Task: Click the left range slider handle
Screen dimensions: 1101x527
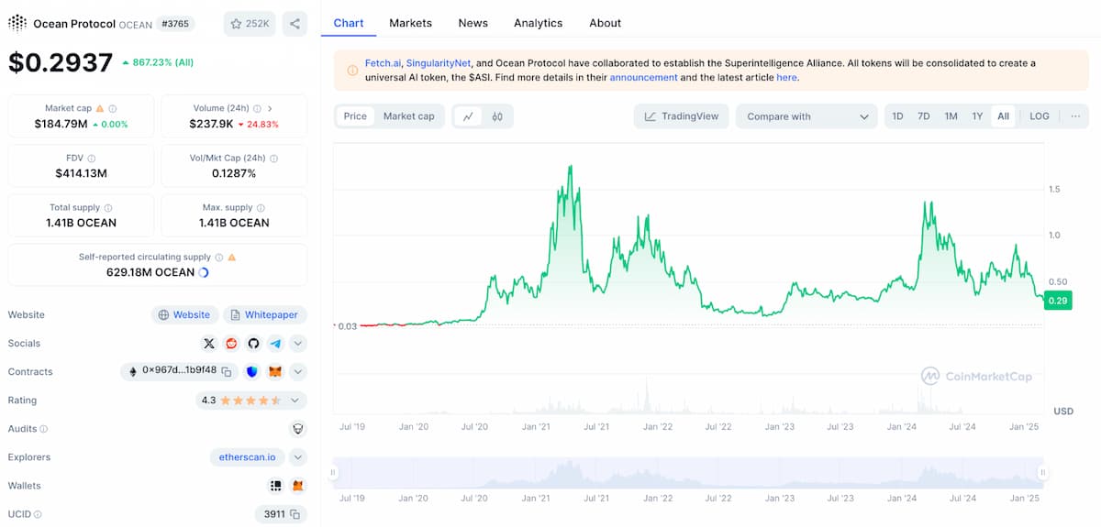Action: 333,472
